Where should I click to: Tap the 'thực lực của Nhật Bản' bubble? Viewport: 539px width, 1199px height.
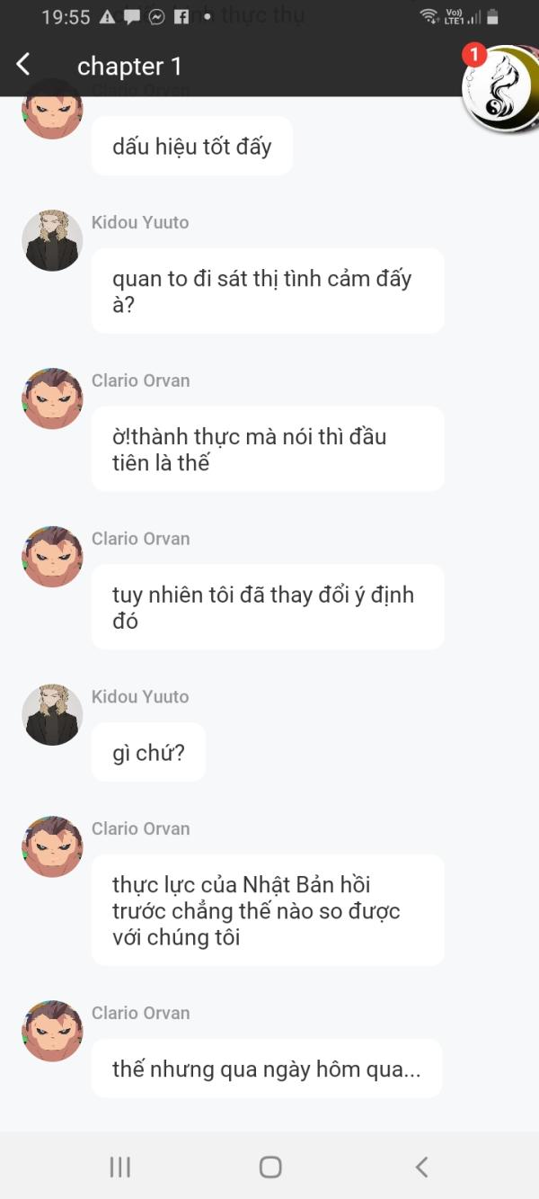pyautogui.click(x=268, y=910)
